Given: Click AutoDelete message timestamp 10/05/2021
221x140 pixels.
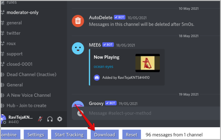Looking at the screenshot, I should click(137, 18).
